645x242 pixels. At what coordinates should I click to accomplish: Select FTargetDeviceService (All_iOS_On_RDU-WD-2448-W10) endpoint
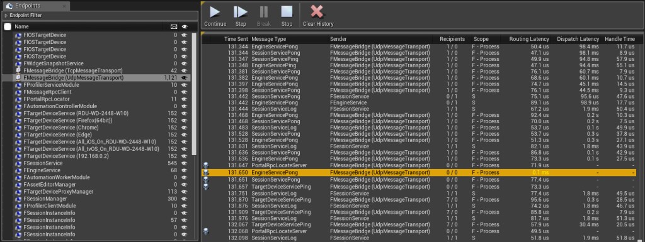pos(96,142)
